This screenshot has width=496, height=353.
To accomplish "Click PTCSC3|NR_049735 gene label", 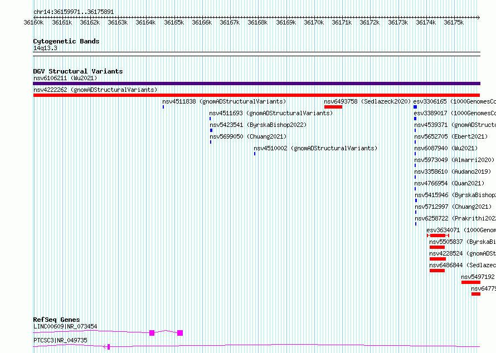I will coord(60,340).
